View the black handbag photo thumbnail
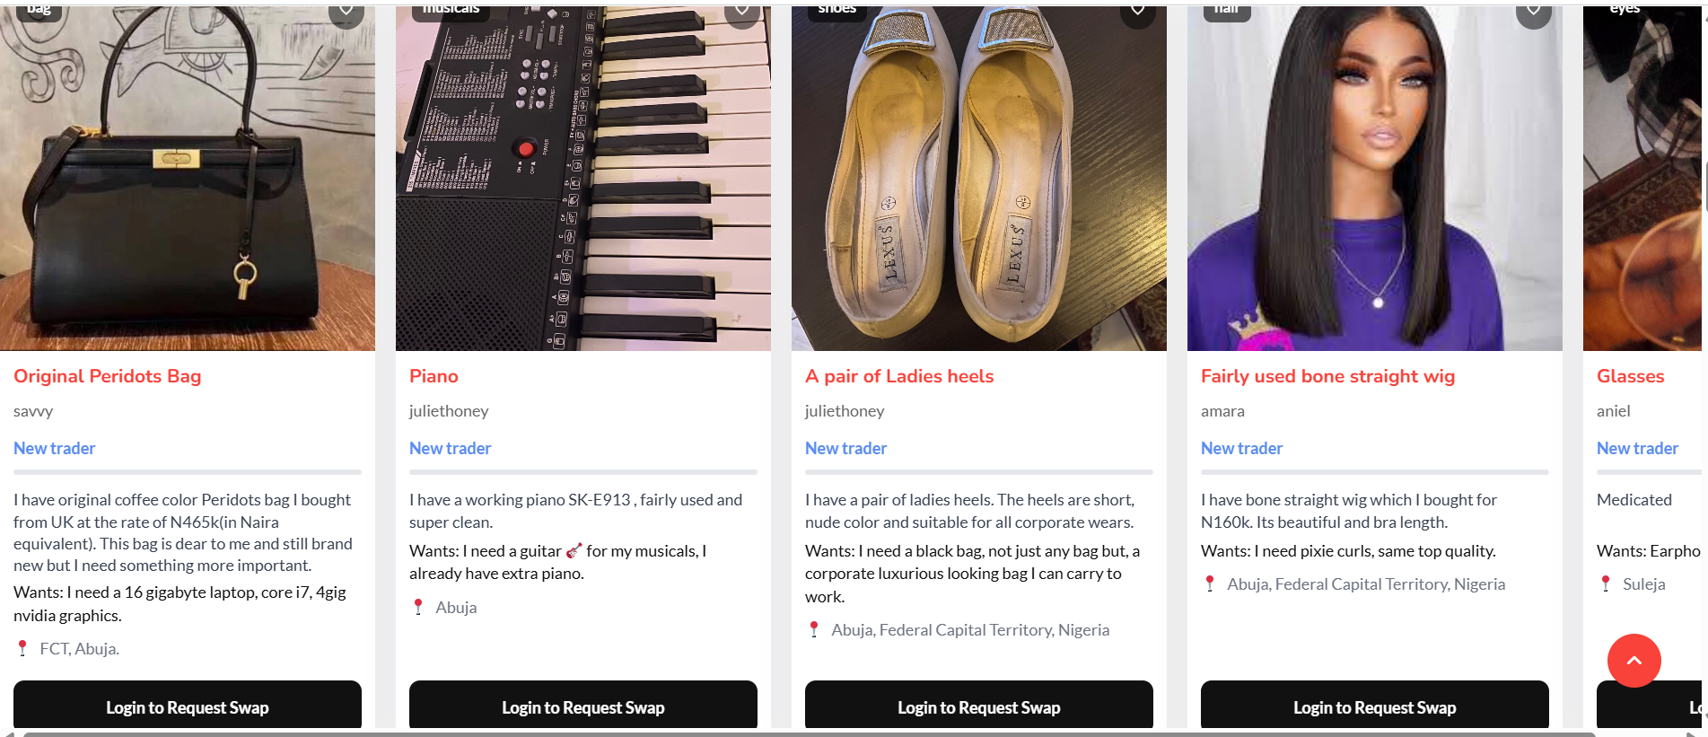The height and width of the screenshot is (737, 1708). (187, 180)
